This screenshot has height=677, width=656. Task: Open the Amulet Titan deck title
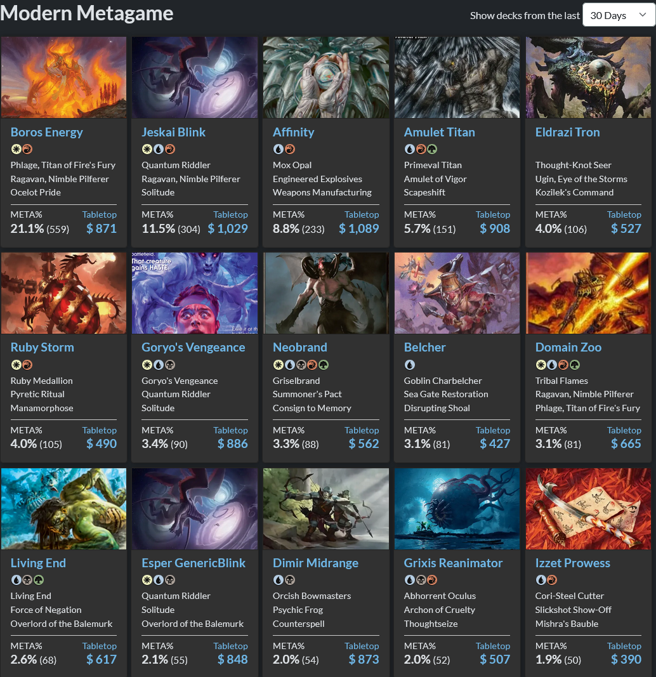tap(440, 132)
